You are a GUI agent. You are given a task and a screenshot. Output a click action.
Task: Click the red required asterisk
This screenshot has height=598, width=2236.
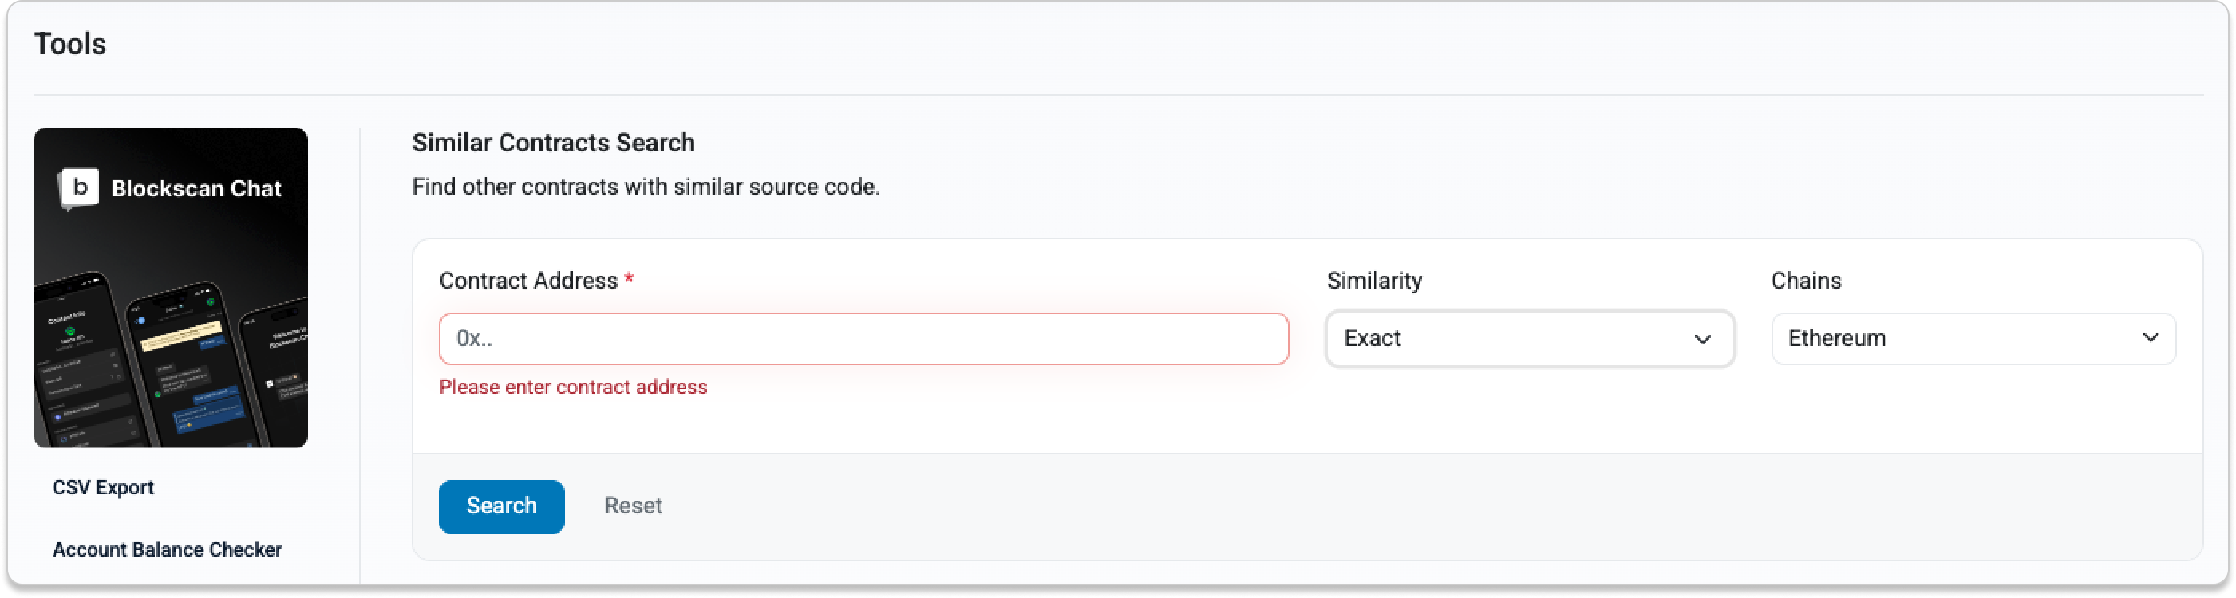pos(630,279)
